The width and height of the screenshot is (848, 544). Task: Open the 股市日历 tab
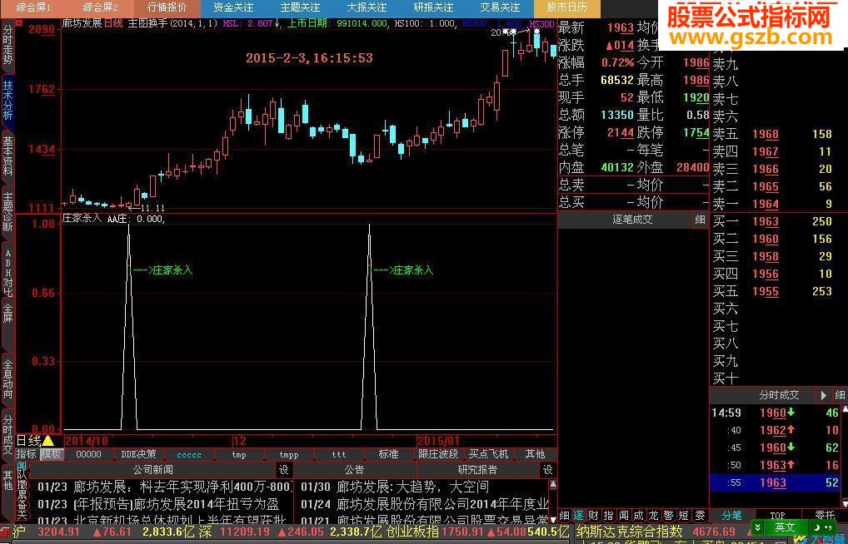click(x=566, y=7)
